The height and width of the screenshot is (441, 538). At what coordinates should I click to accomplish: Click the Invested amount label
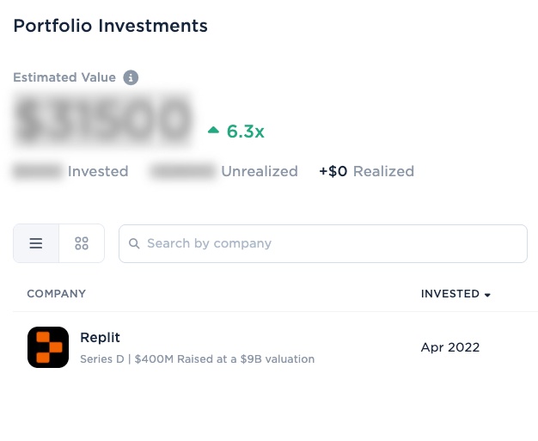click(98, 171)
